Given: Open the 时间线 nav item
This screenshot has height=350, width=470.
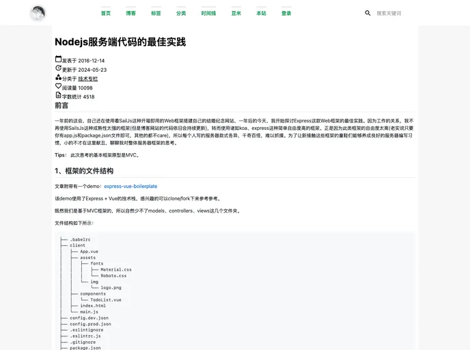Looking at the screenshot, I should (x=208, y=13).
